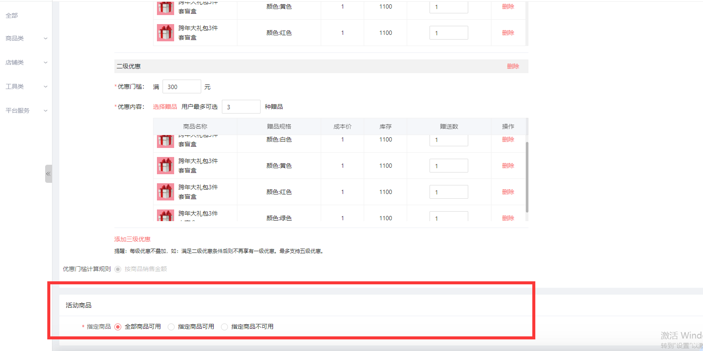This screenshot has width=703, height=351.
Task: Open 平台服务 sidebar menu
Action: [26, 111]
